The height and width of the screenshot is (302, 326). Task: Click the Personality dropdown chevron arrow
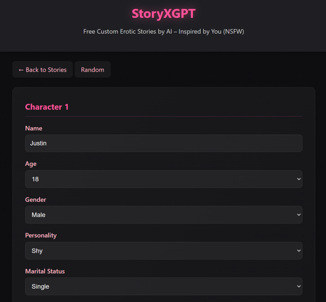coord(299,251)
